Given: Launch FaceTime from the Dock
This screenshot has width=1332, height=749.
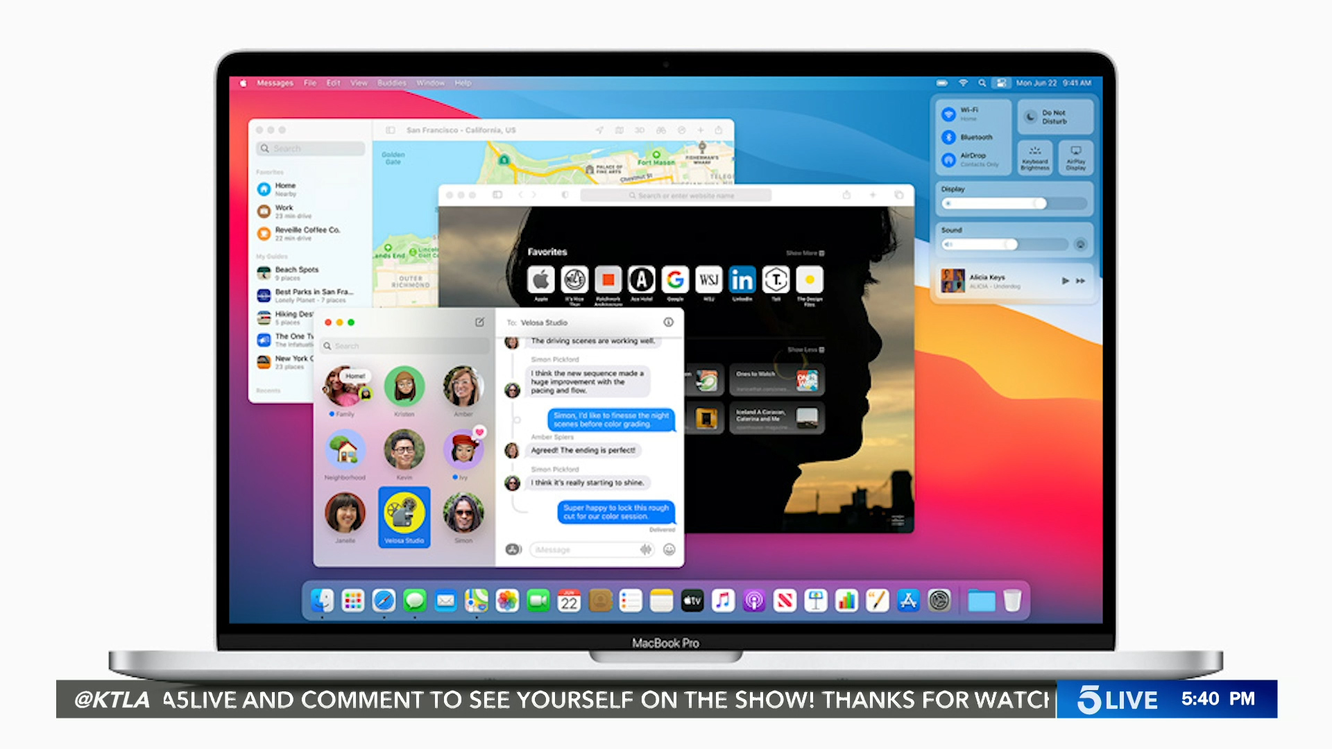Looking at the screenshot, I should [538, 601].
